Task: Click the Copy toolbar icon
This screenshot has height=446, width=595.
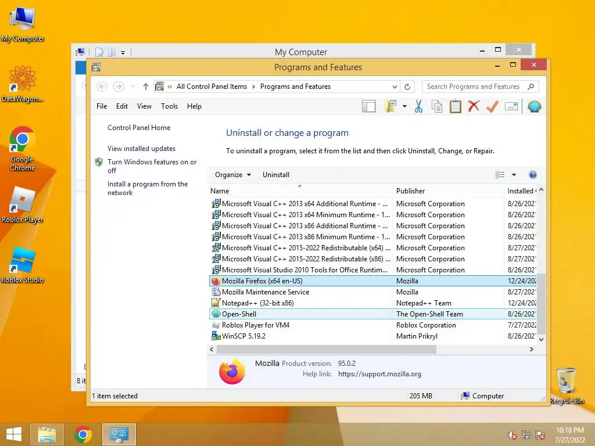Action: pos(437,107)
